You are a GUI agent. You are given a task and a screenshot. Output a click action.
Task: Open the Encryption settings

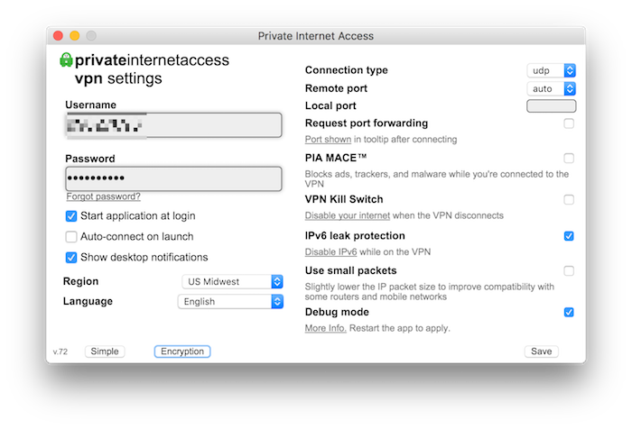(182, 351)
